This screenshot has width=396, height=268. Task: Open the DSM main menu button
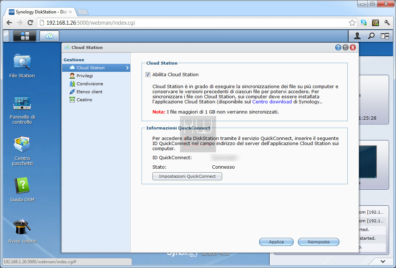pyautogui.click(x=24, y=36)
